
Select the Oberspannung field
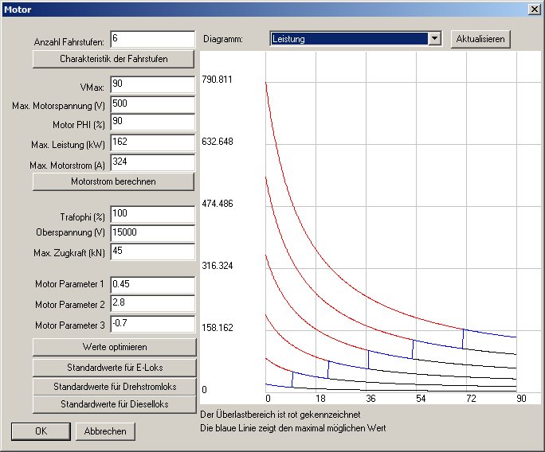click(153, 233)
